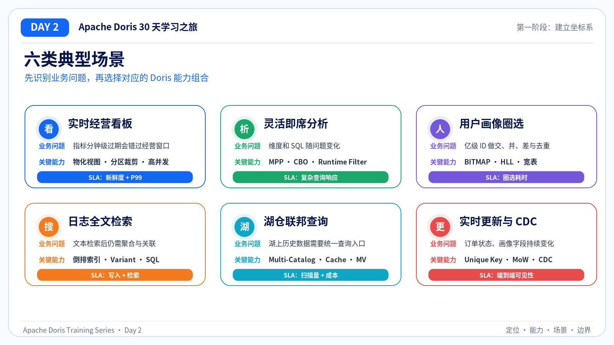Click the orange 搜 circle icon
614x345 pixels.
pos(49,227)
